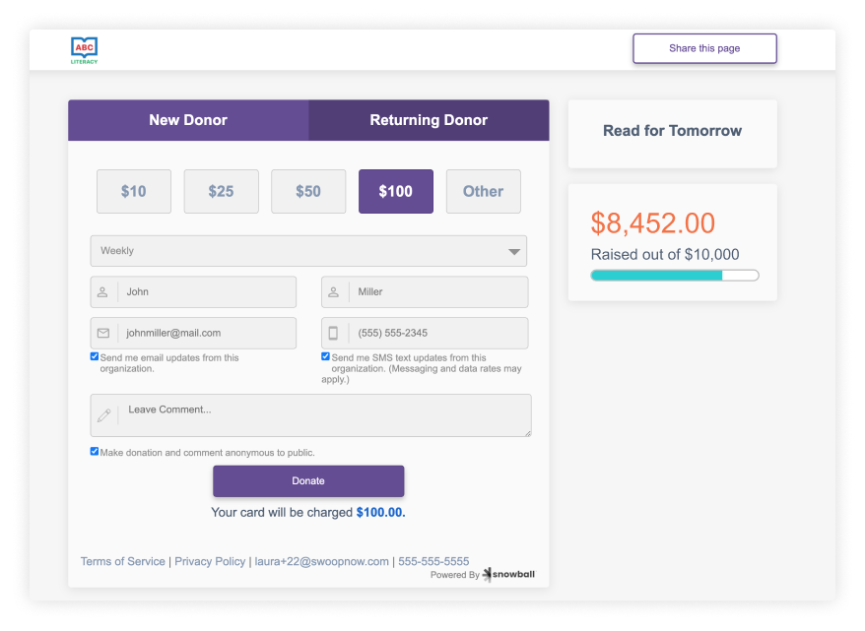Click the phone icon in phone field
The image size is (865, 631).
tap(334, 333)
